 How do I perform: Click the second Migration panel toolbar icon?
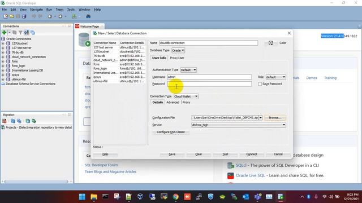pyautogui.click(x=13, y=121)
